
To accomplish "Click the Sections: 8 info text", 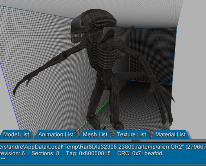I will pyautogui.click(x=45, y=153).
